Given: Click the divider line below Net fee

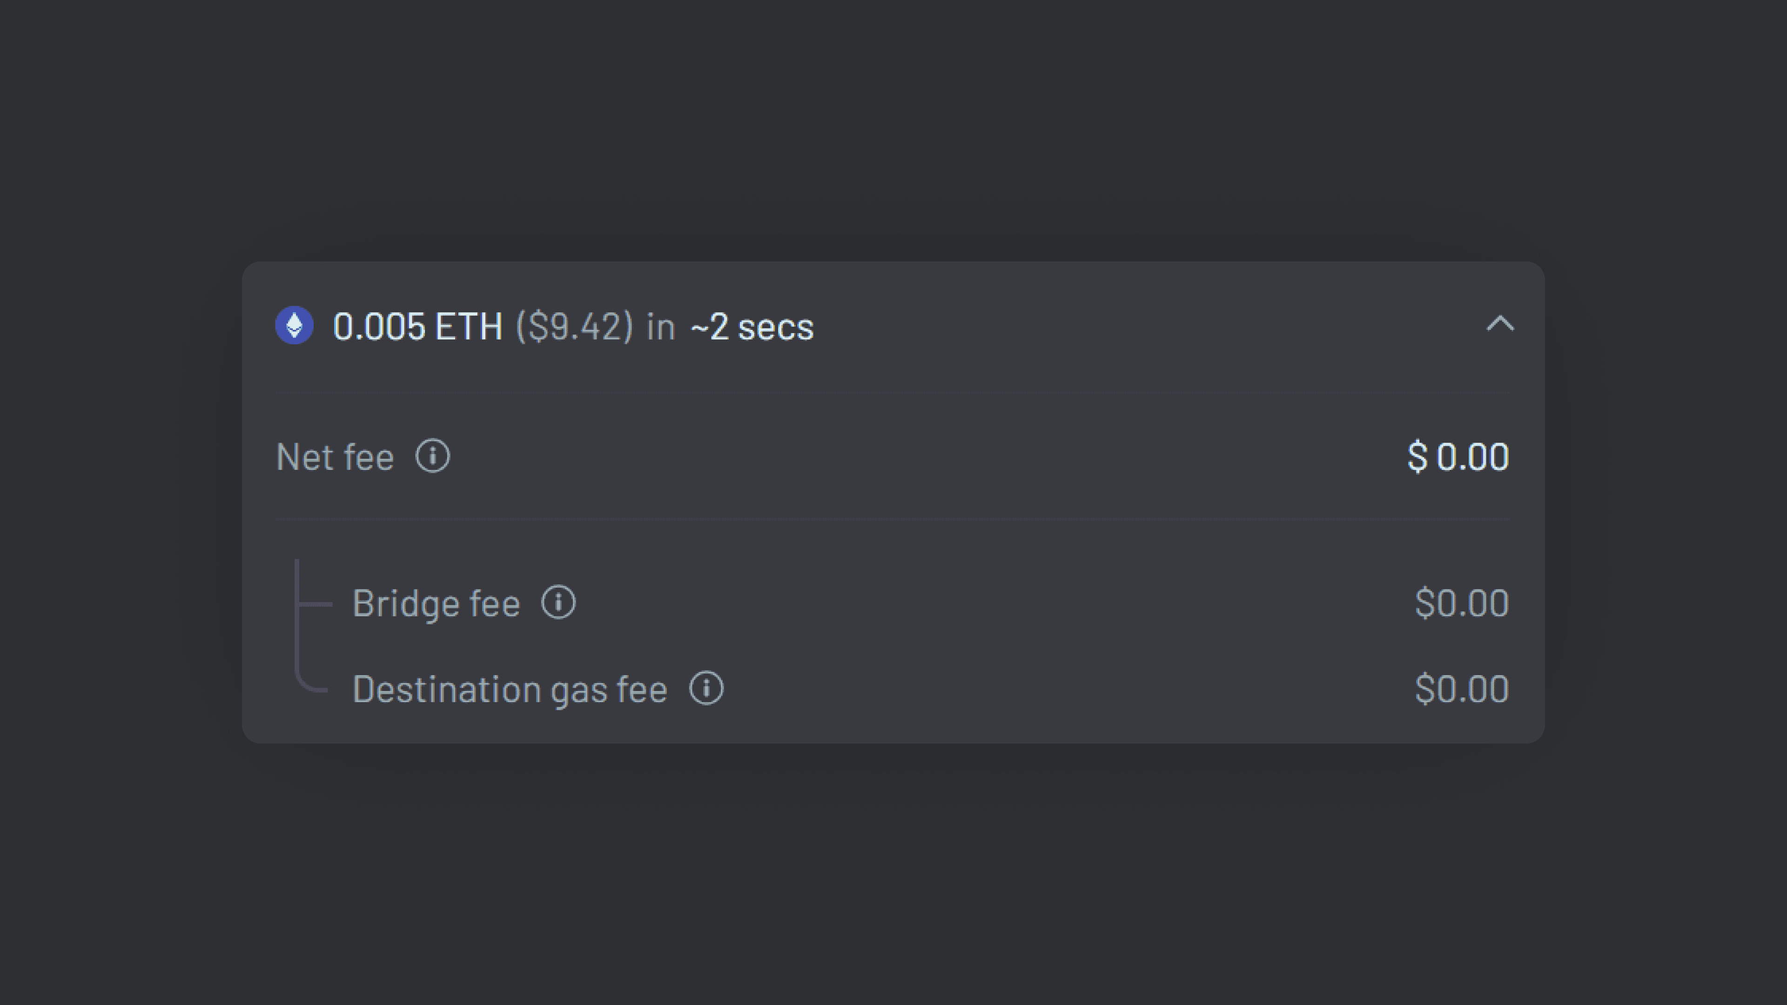Looking at the screenshot, I should click(892, 519).
